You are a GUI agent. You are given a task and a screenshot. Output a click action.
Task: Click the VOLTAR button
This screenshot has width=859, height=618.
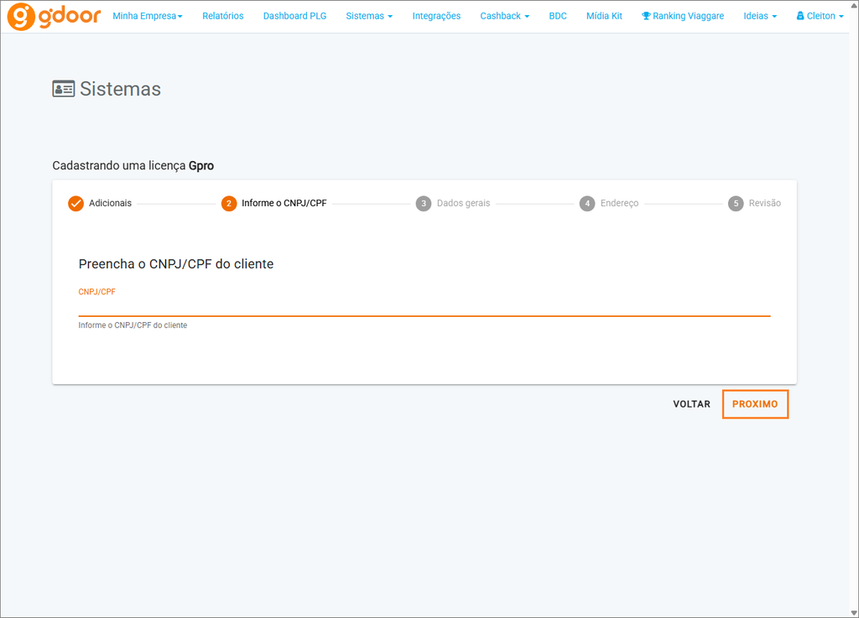[x=691, y=404]
